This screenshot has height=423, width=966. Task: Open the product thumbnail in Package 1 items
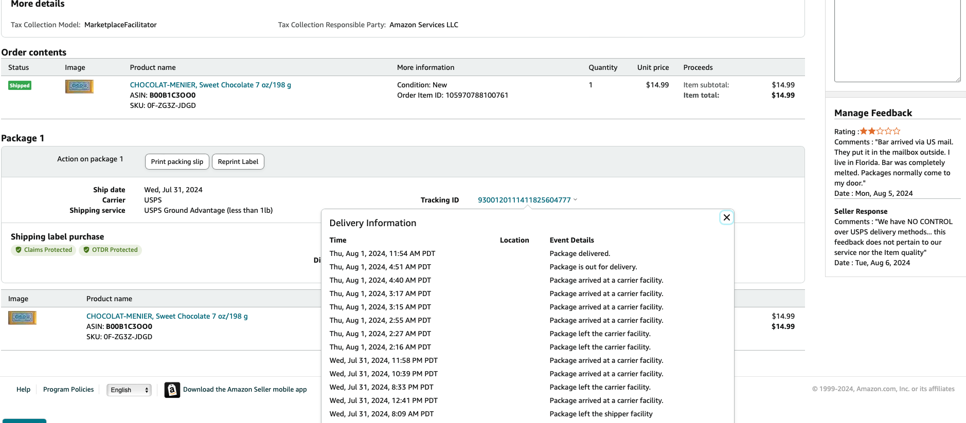click(22, 318)
